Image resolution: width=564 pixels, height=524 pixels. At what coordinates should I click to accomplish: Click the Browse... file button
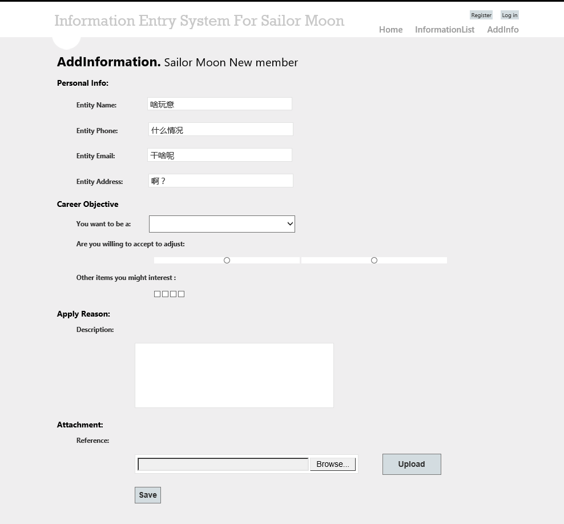point(333,464)
